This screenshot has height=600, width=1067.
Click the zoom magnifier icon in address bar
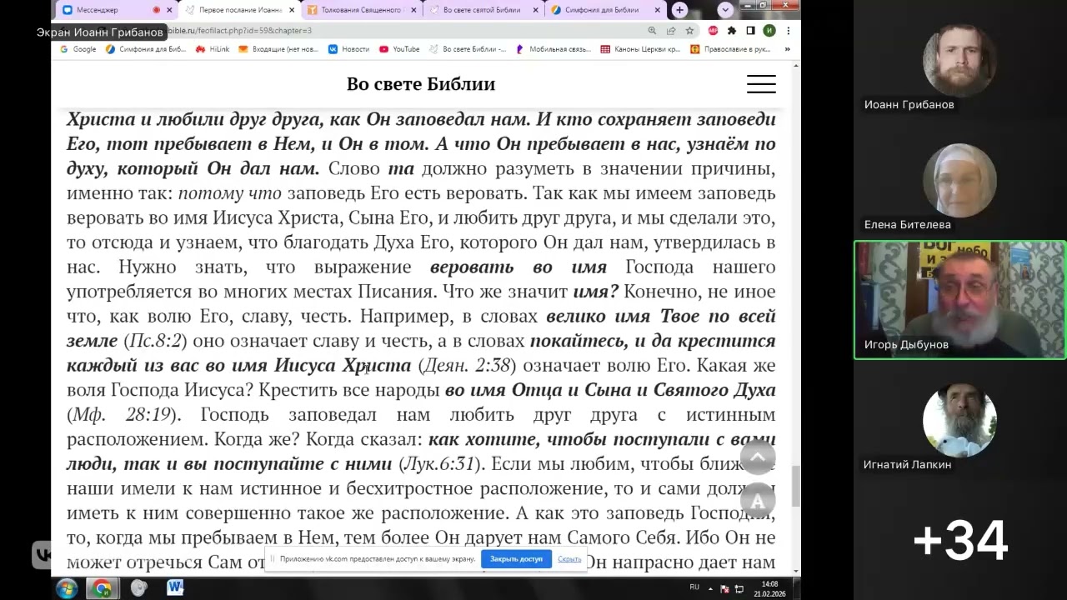(652, 31)
